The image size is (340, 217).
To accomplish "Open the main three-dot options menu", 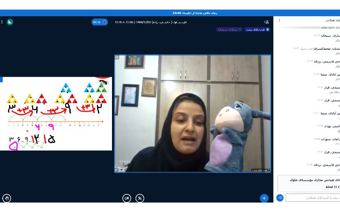I will click(2, 22).
